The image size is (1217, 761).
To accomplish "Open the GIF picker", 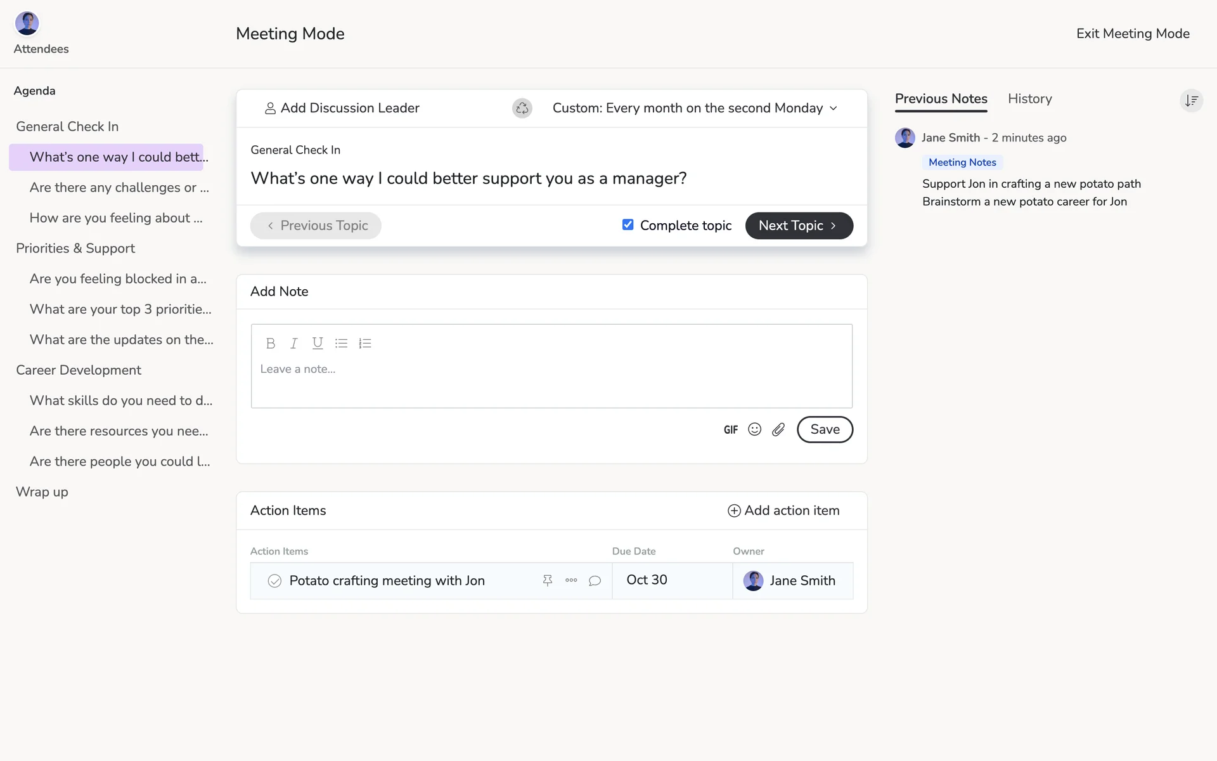I will point(730,430).
